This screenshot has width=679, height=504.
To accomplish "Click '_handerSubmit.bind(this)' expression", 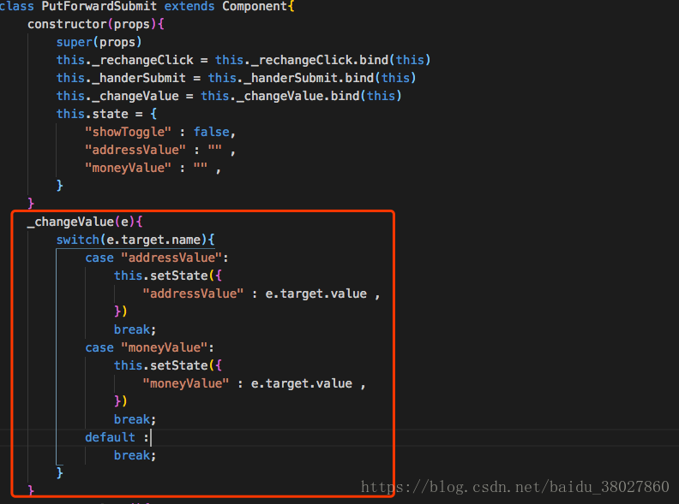I will [x=330, y=78].
